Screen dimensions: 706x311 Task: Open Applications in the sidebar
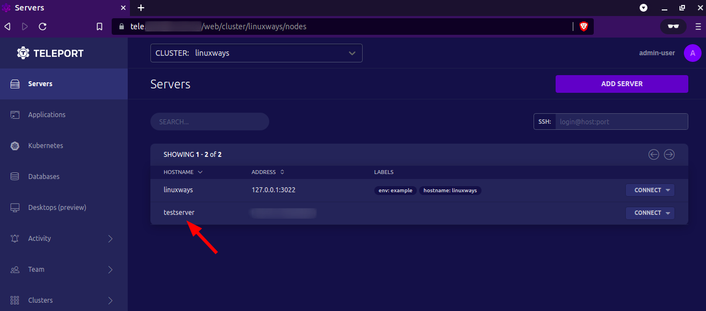tap(64, 115)
